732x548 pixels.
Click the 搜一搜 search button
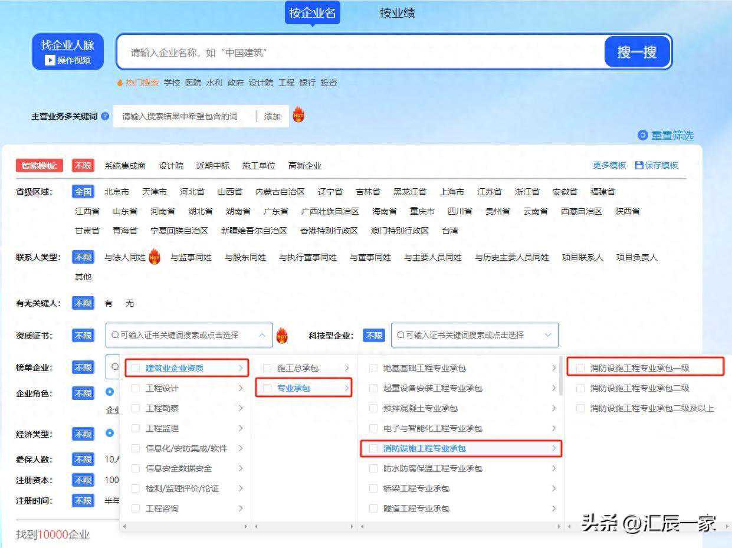[637, 51]
